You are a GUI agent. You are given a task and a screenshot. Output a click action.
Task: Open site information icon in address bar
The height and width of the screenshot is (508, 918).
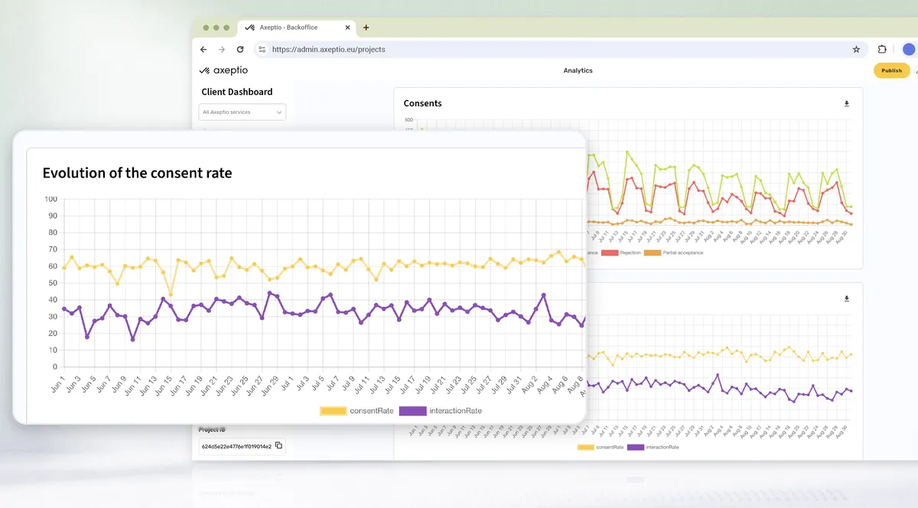coord(262,49)
